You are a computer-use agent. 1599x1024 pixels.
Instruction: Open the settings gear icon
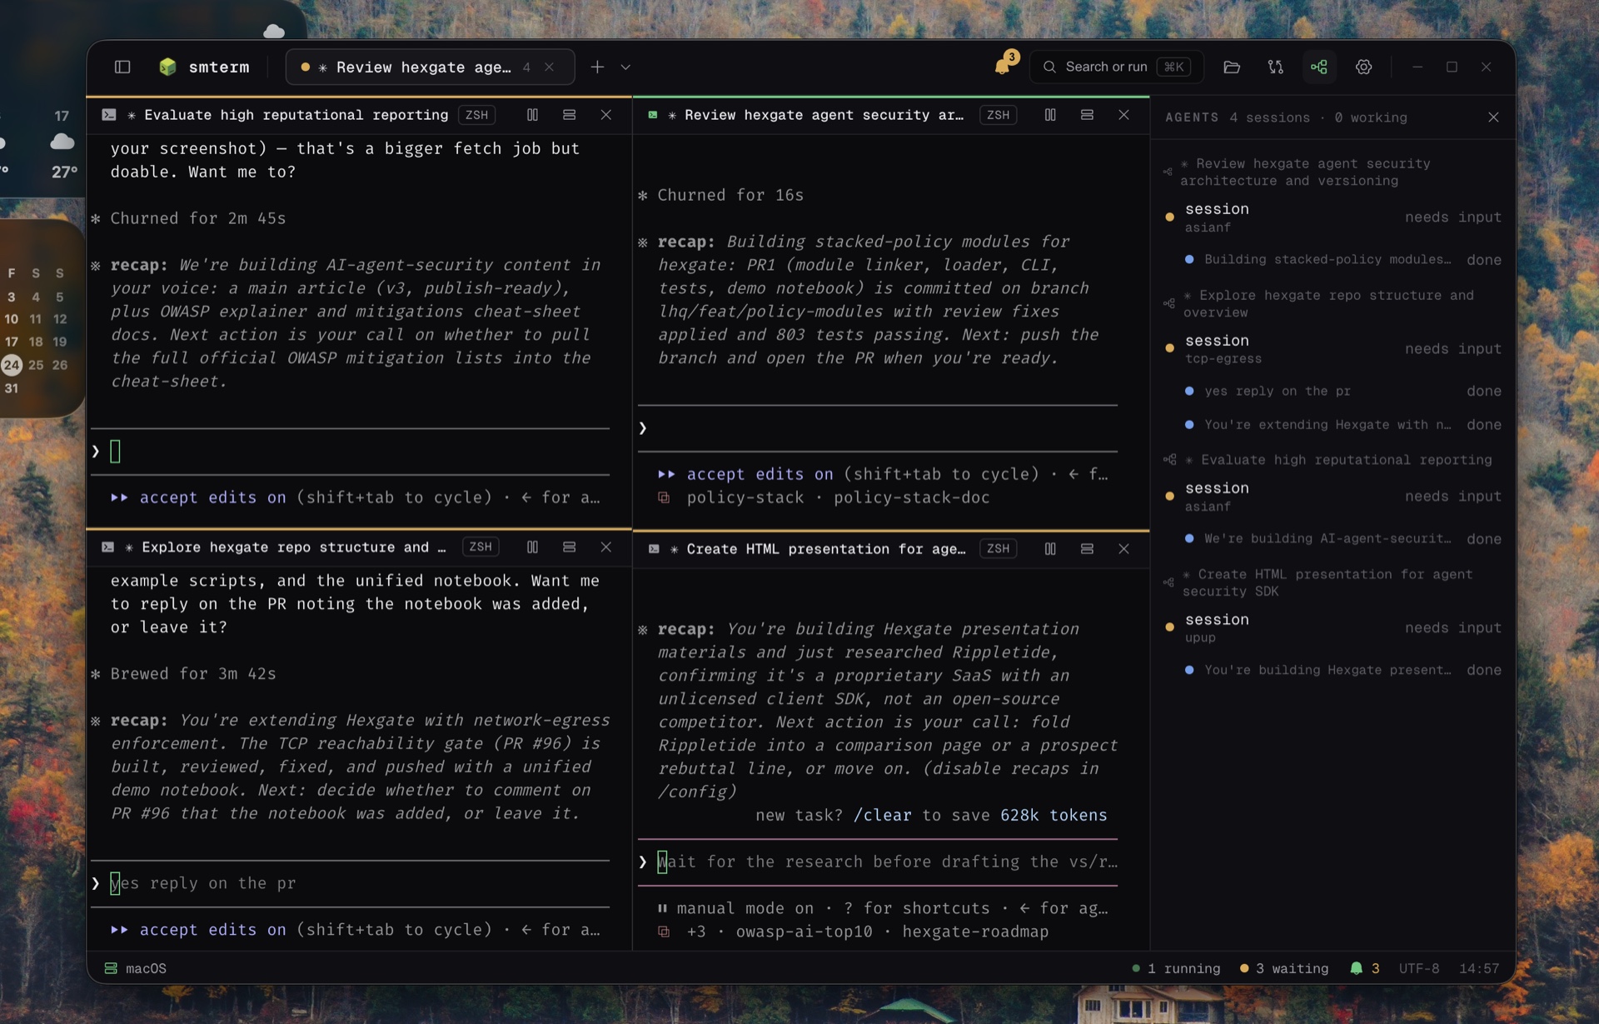[x=1363, y=67]
